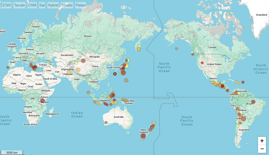
Task: Switch to the ESRI base map
Action: (7, 5)
